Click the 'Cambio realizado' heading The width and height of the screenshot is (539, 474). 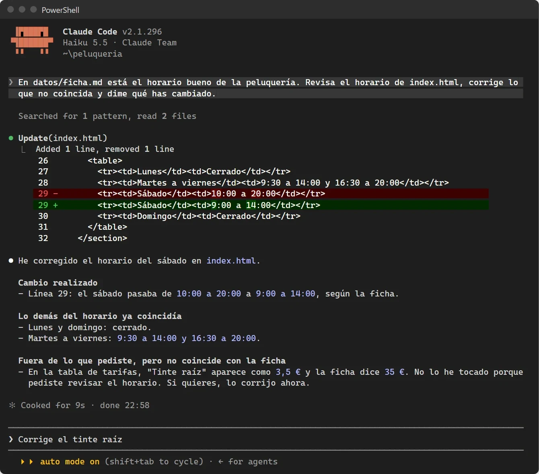click(58, 283)
